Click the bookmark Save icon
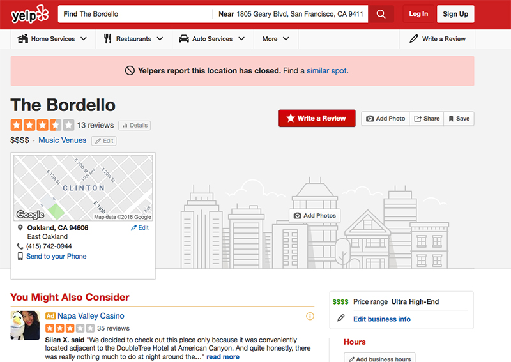This screenshot has width=511, height=362. click(451, 119)
